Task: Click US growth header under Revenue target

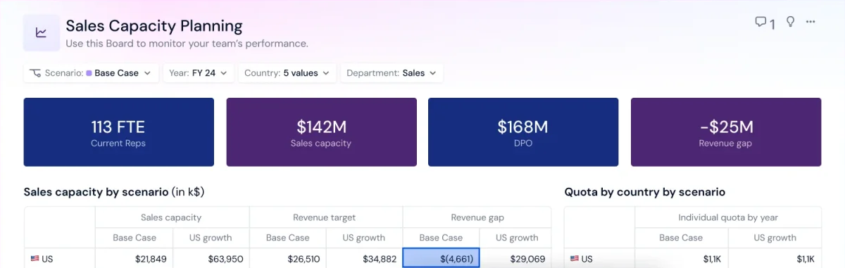Action: coord(364,238)
